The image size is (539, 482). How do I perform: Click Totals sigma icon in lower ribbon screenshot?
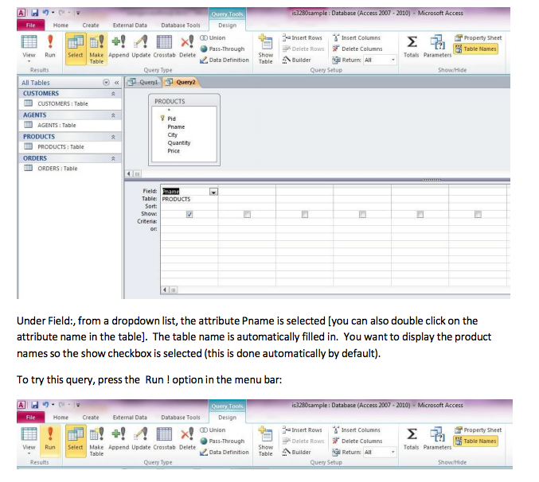pos(412,434)
